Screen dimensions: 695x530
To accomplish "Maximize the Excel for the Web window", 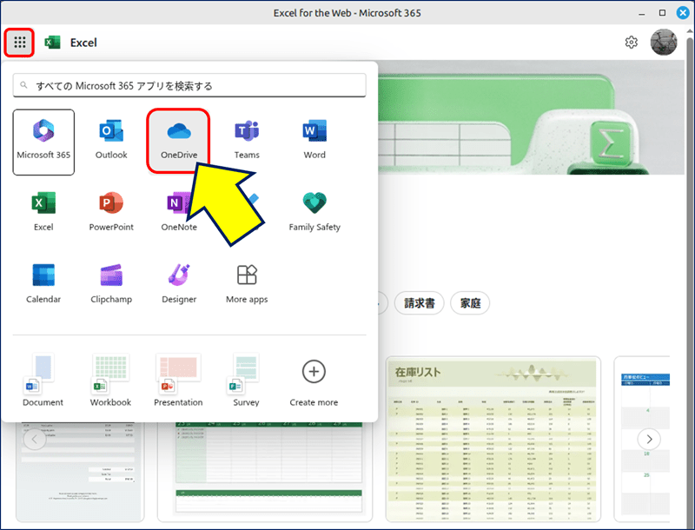I will (x=662, y=13).
